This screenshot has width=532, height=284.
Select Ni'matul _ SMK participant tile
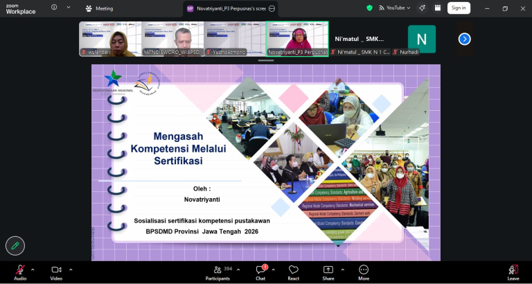pyautogui.click(x=360, y=39)
